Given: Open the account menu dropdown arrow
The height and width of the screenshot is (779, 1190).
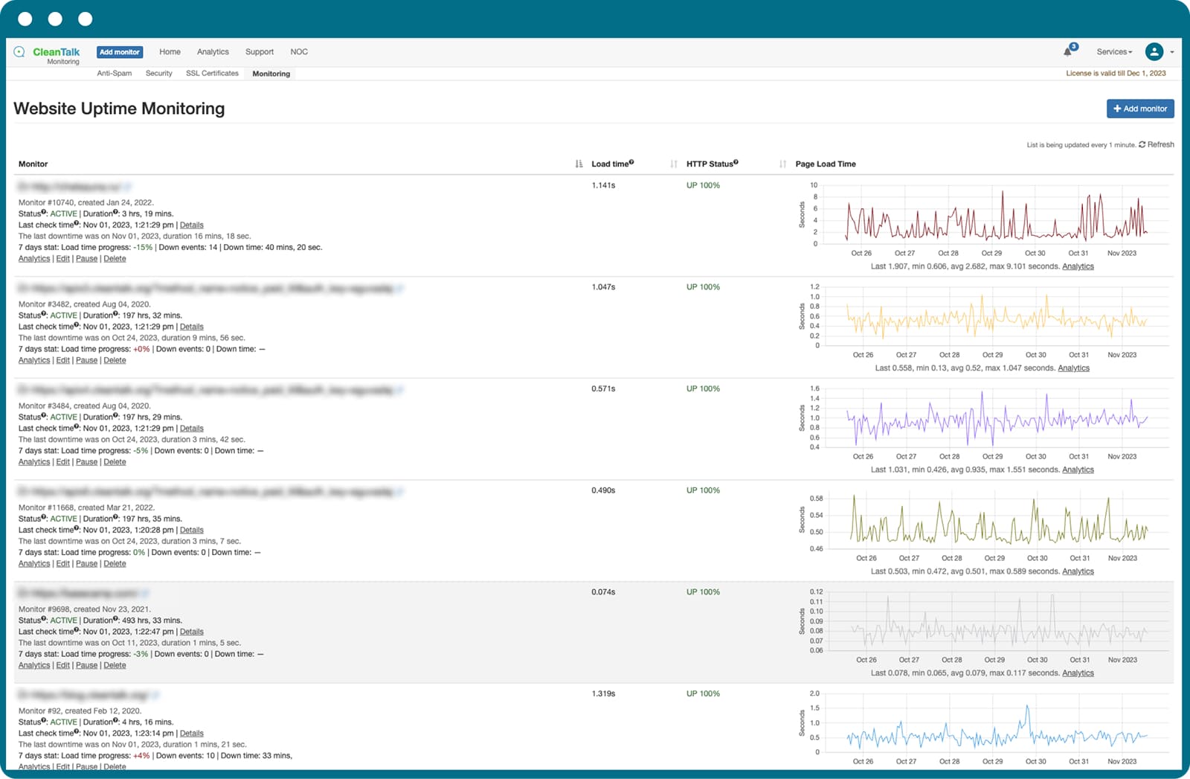Looking at the screenshot, I should tap(1172, 52).
